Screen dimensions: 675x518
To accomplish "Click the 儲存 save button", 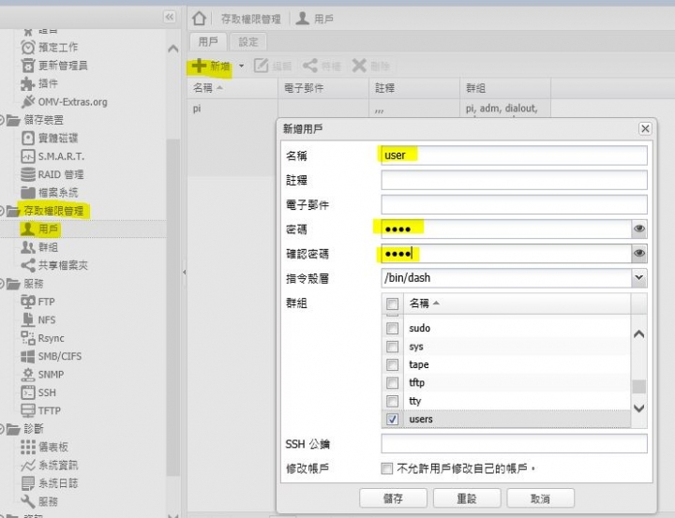I will tap(393, 498).
